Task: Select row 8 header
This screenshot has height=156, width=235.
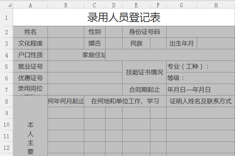Action: click(x=6, y=101)
